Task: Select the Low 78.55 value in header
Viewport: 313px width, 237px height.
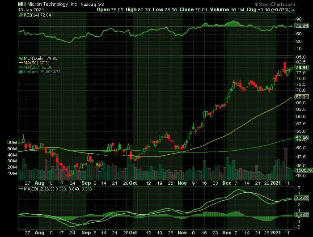Action: click(165, 9)
